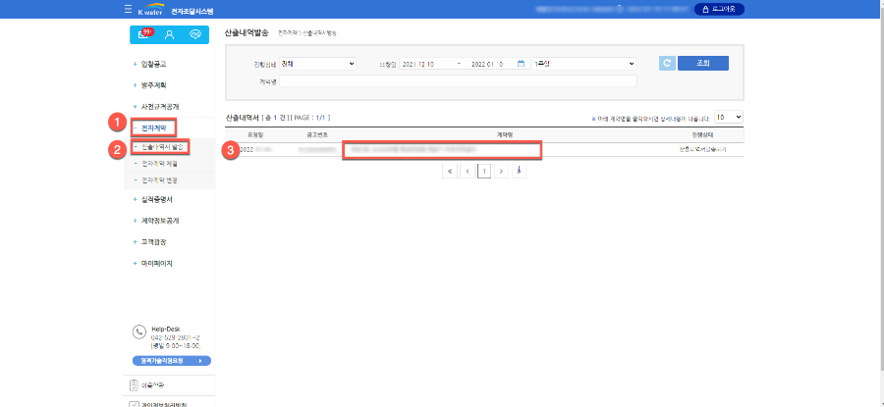Click the 원격기술지원요청 button

[x=171, y=360]
